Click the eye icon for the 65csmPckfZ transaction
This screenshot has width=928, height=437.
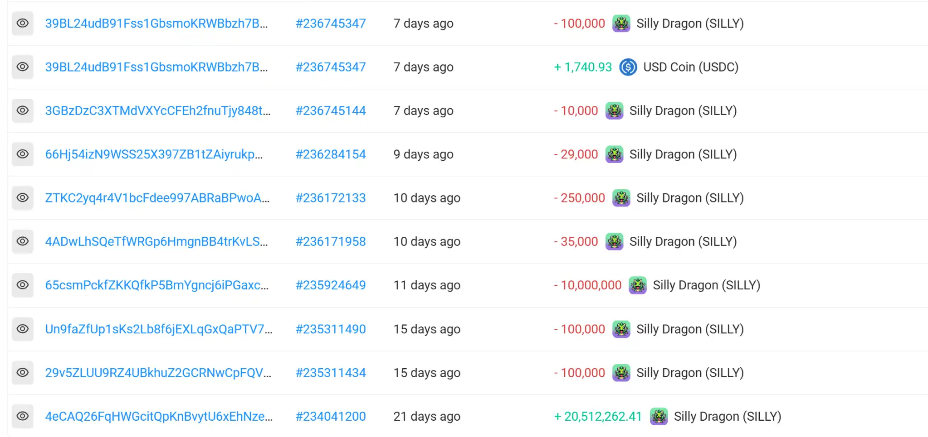pos(22,285)
